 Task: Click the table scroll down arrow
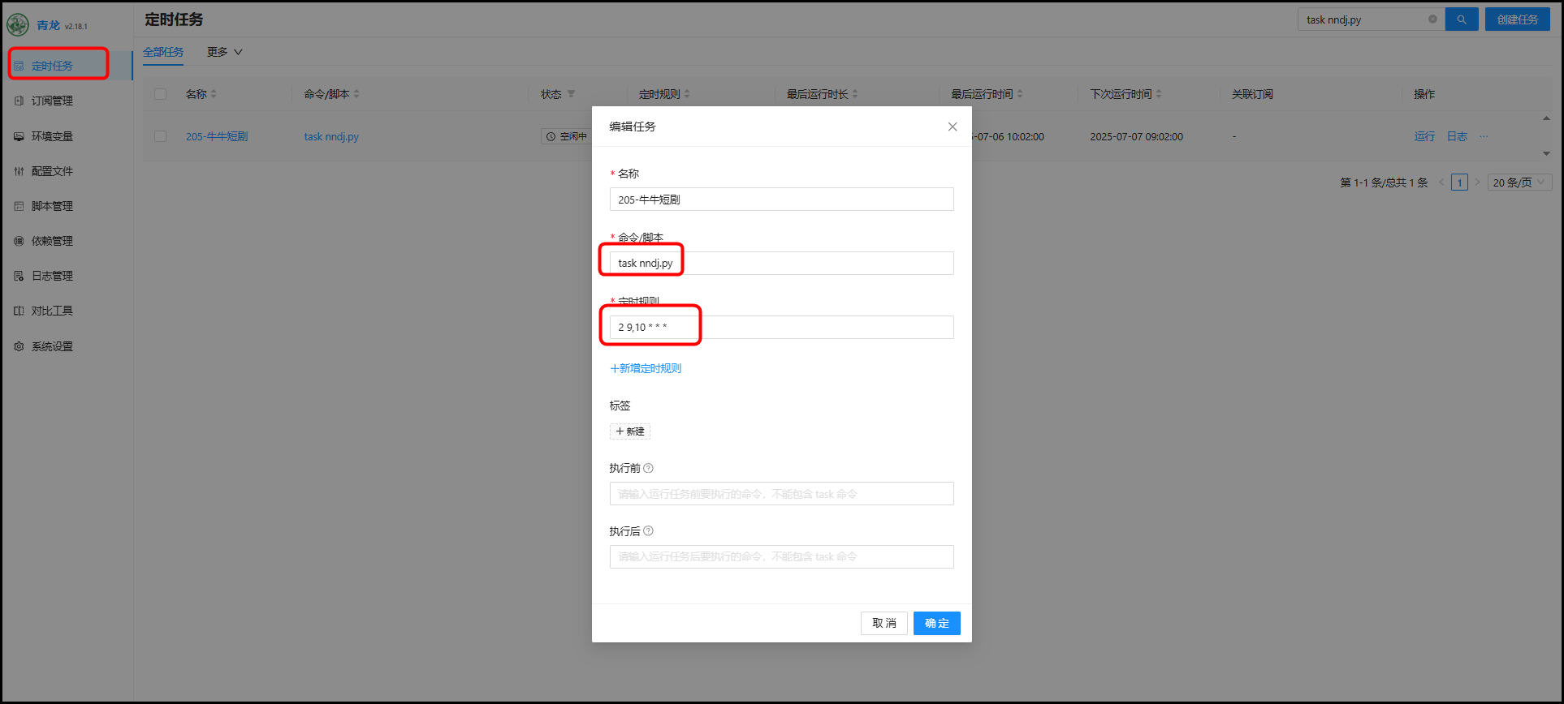click(1546, 153)
